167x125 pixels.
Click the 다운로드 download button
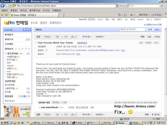(148, 43)
